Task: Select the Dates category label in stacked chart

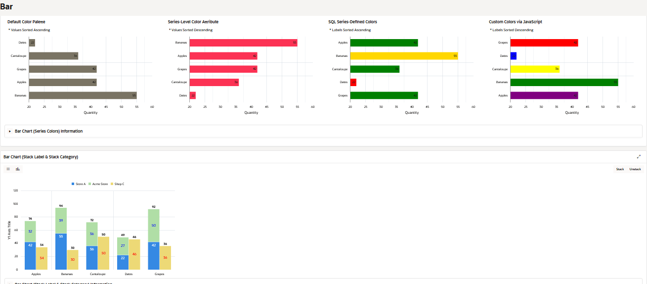Action: (129, 274)
